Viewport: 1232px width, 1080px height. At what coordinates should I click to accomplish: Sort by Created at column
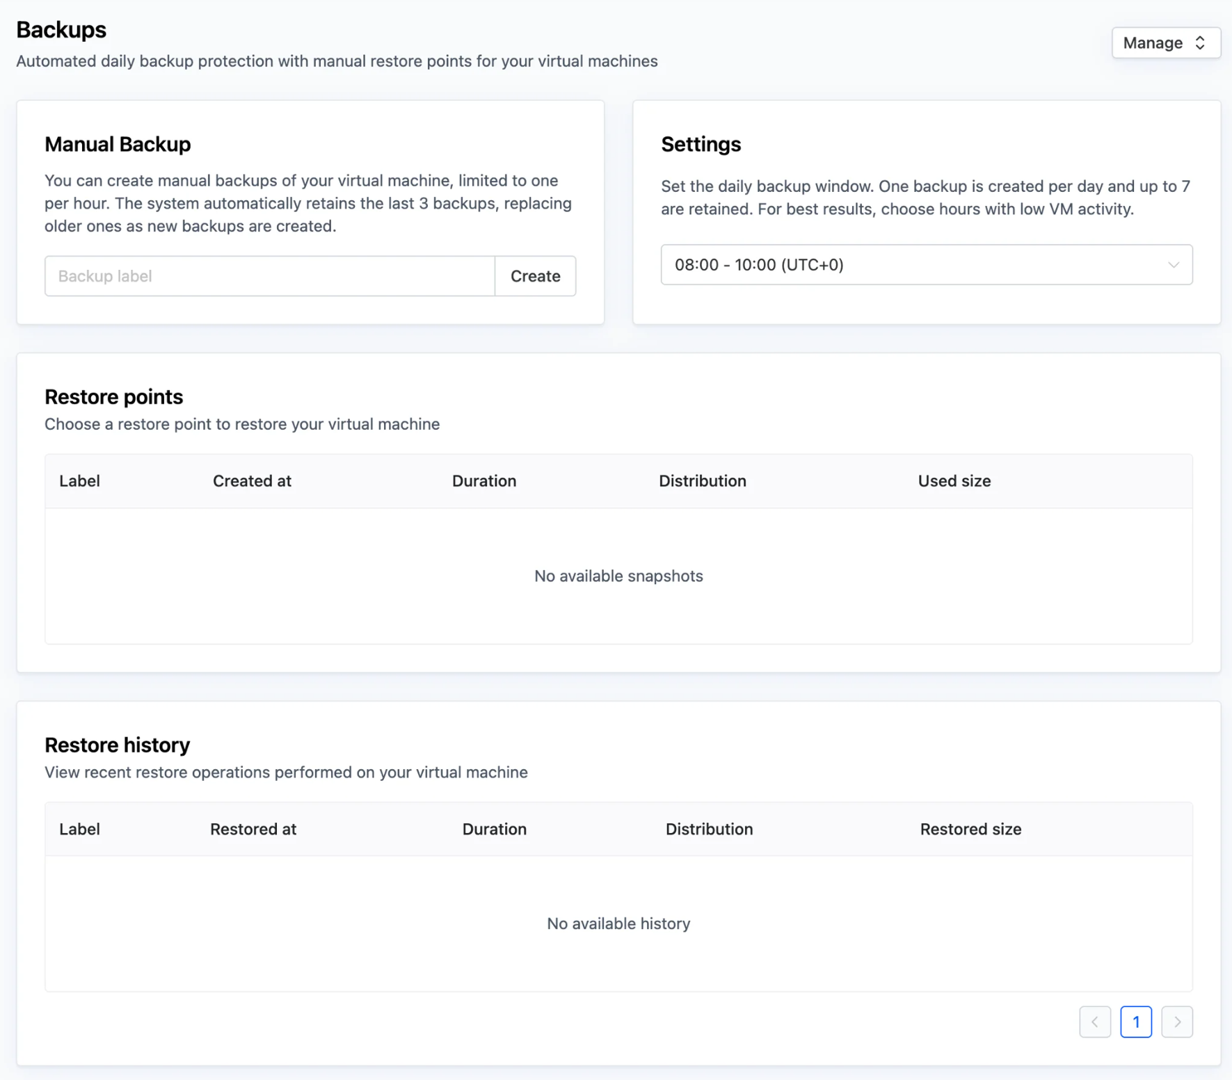[x=252, y=481]
